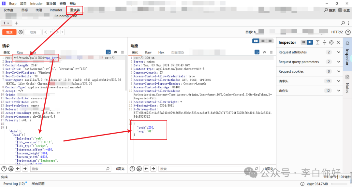Close Repeater tab 1
This screenshot has width=352, height=187.
8,23
